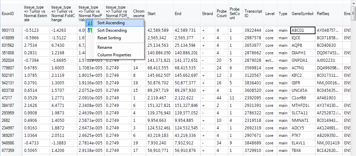Click the Tumor vs Normal.Estimate header
Screen dimensions: 356x156
point(36,14)
